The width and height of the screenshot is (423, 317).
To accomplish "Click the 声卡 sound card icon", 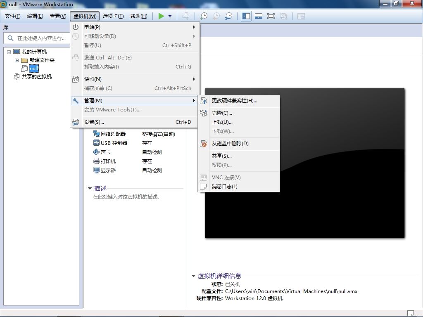I will 96,152.
